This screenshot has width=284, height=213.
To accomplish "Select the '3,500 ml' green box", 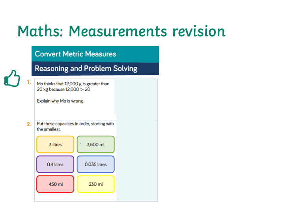I will tap(95, 144).
